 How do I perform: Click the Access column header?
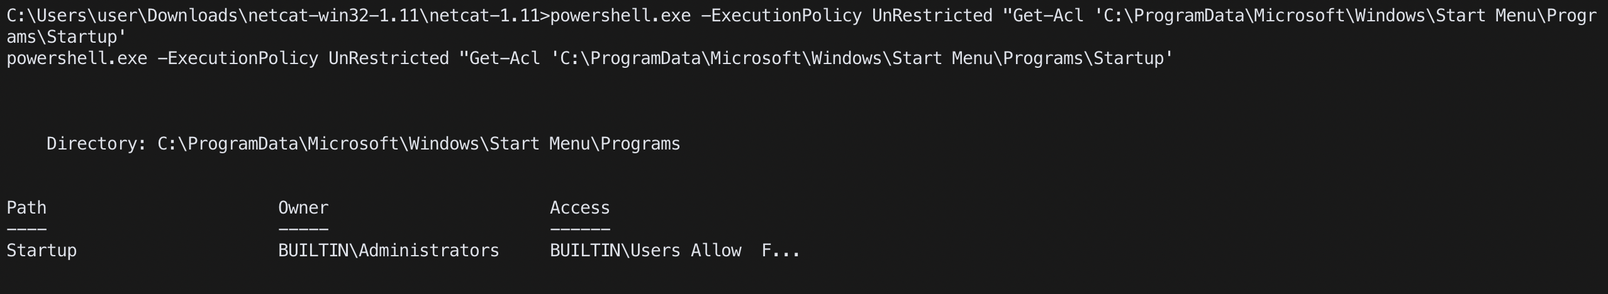[580, 208]
